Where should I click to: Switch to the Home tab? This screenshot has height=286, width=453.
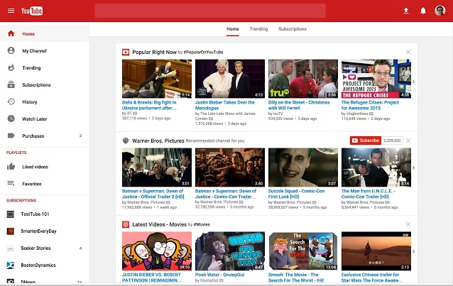coord(233,29)
